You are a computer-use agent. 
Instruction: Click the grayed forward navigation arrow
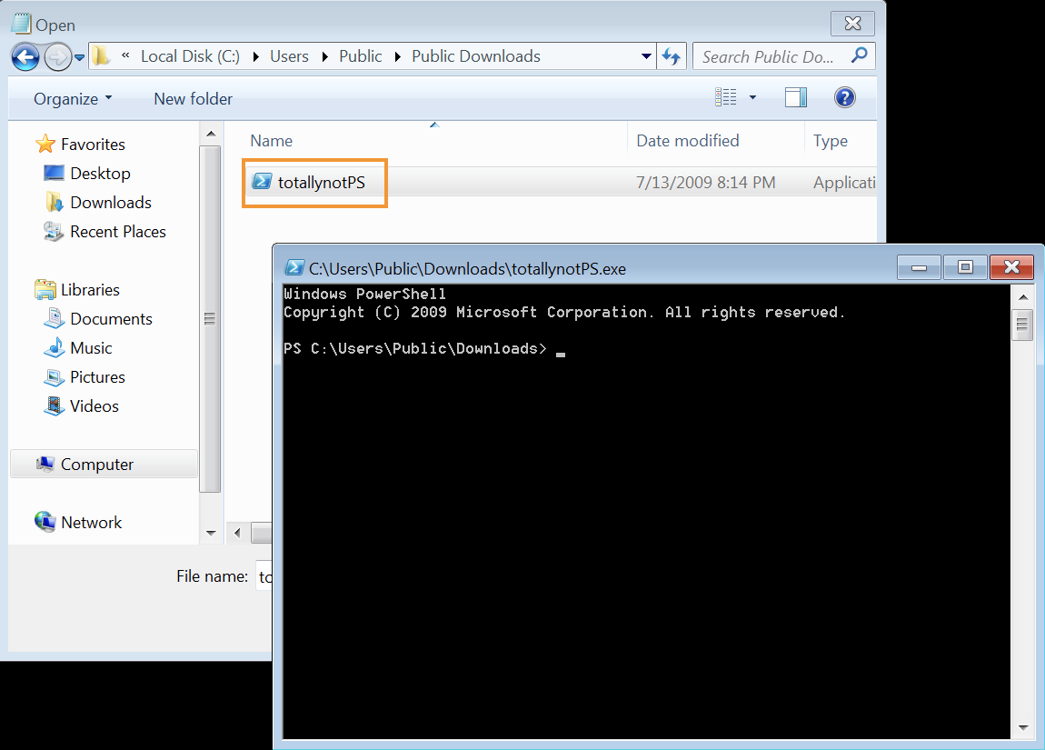click(x=57, y=56)
